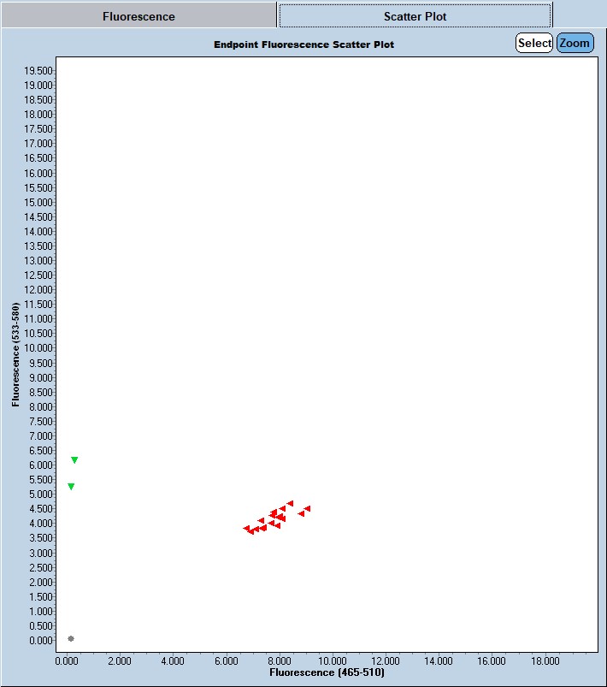Click the Fluorescence (533-580) y-axis label
Image resolution: width=607 pixels, height=687 pixels.
16,353
